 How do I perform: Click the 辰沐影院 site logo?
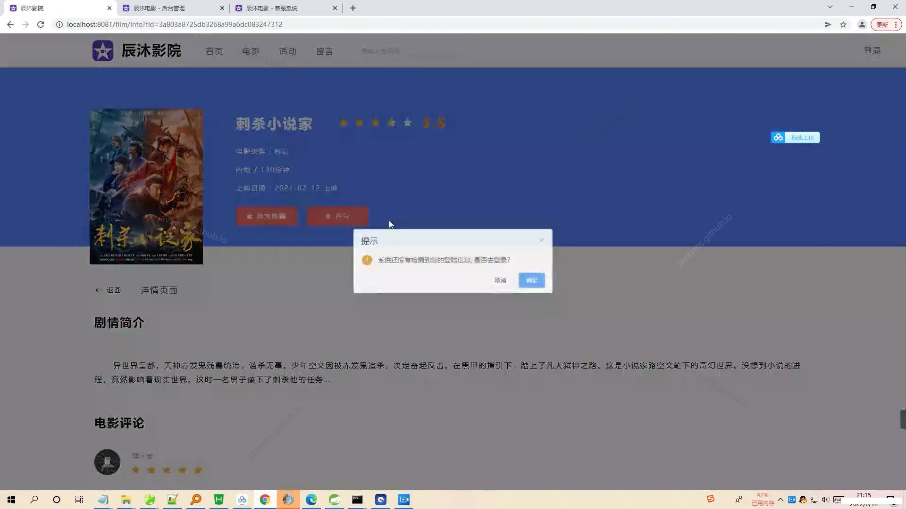[136, 50]
